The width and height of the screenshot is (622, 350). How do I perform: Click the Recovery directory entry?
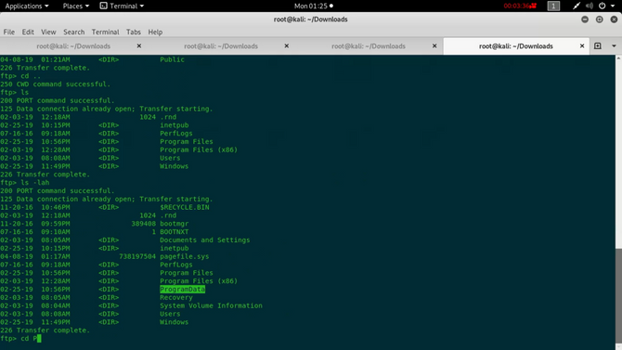176,297
